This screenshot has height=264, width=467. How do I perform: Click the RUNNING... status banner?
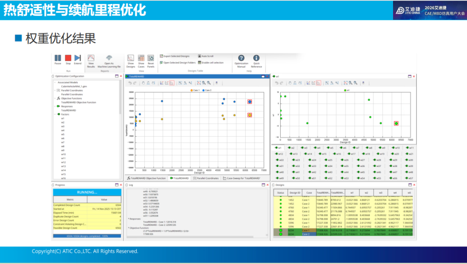click(x=87, y=192)
